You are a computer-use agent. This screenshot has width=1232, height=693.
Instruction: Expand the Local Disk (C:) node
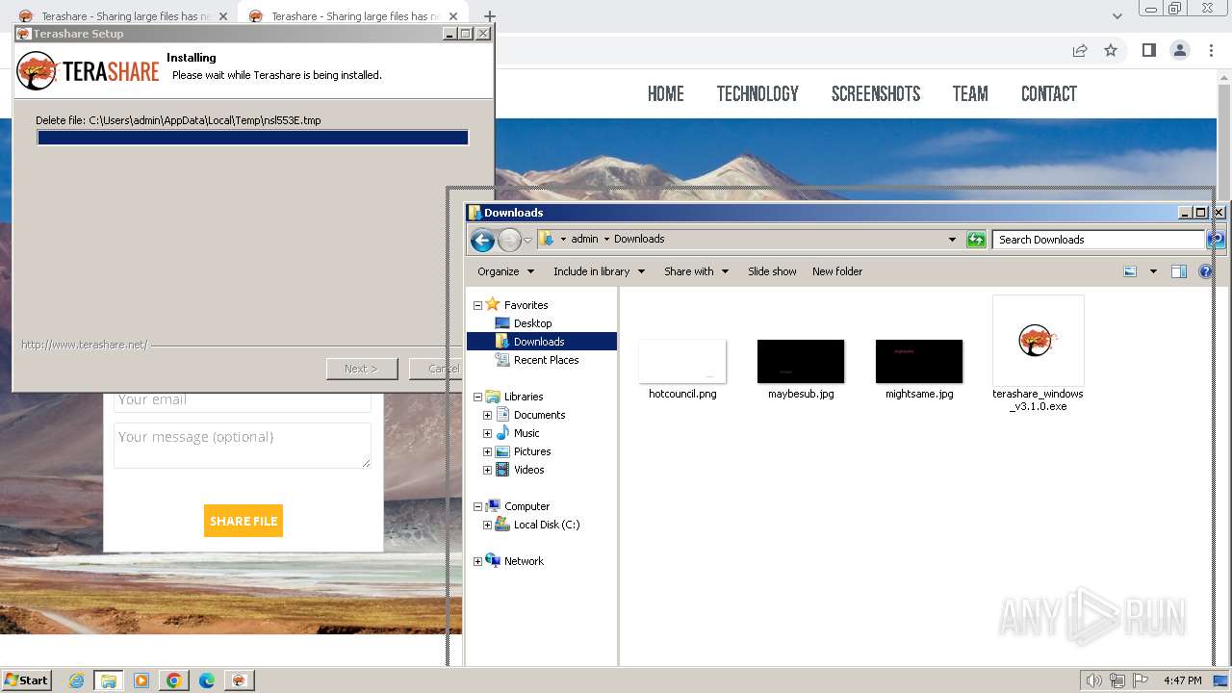487,525
